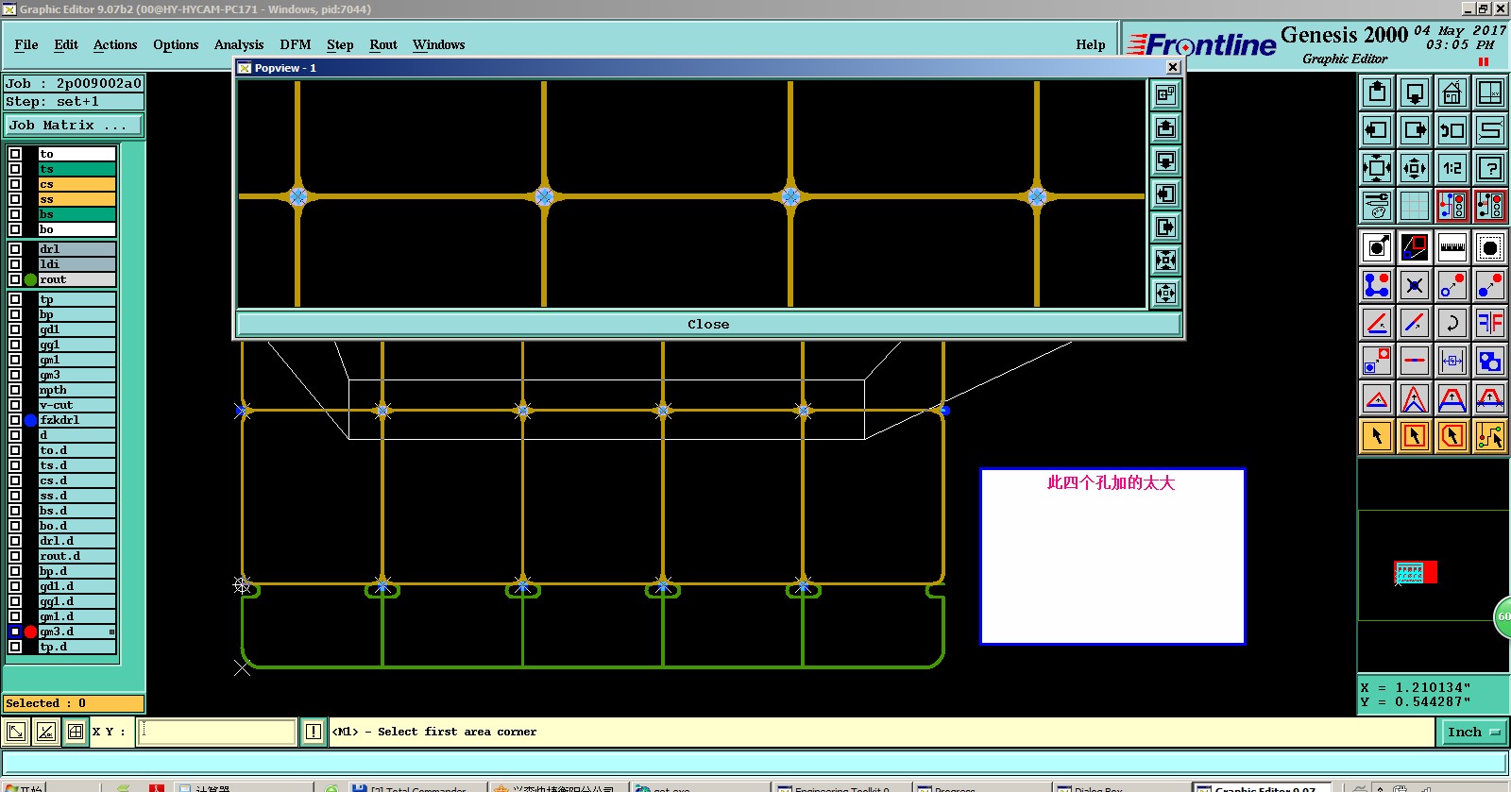The image size is (1511, 792).
Task: Open the Actions menu
Action: (115, 44)
